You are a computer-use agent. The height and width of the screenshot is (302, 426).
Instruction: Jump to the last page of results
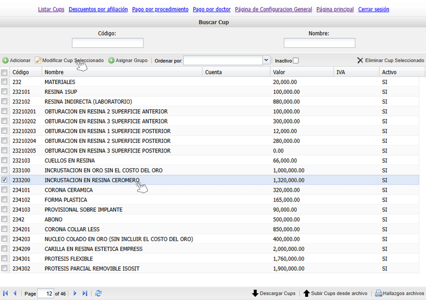coord(85,293)
